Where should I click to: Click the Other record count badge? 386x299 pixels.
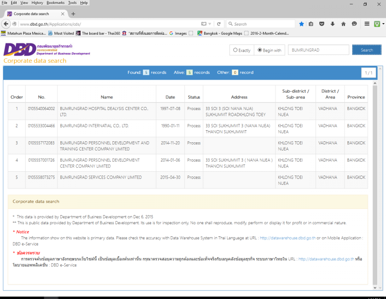point(235,72)
